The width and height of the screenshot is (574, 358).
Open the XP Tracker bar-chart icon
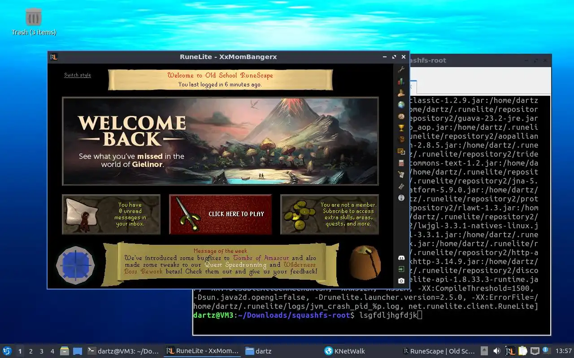401,81
